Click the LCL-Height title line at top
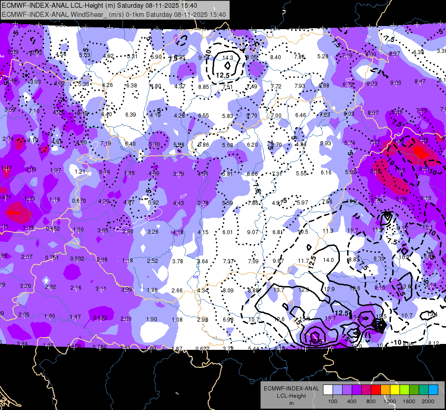 click(99, 5)
